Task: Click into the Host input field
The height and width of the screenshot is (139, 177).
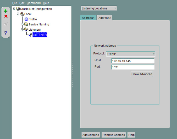Action: (x=132, y=61)
